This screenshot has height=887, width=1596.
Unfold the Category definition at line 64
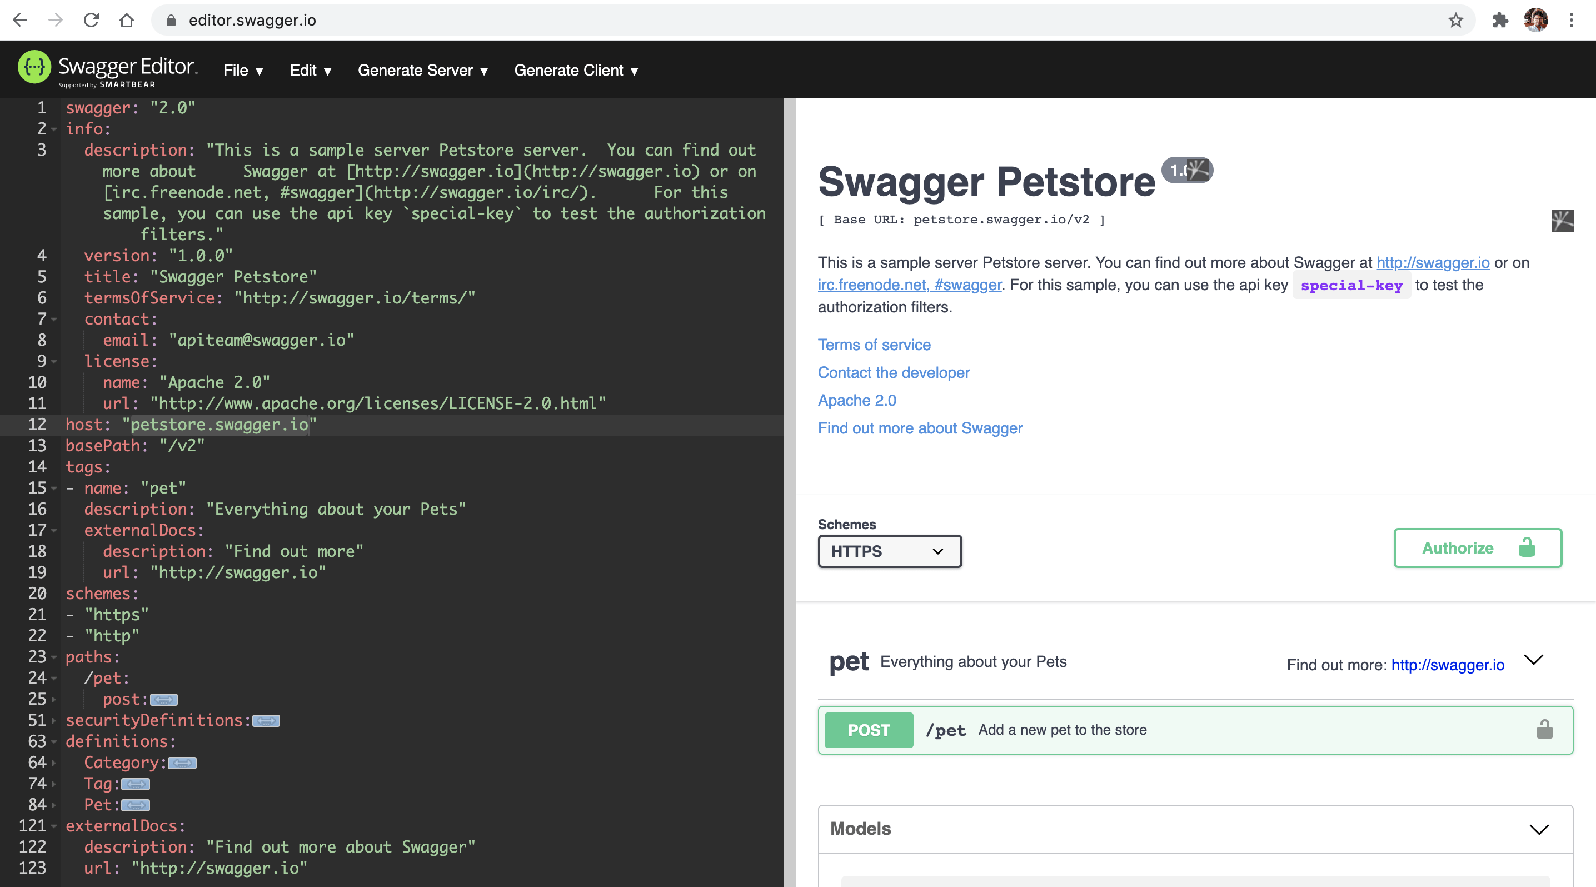point(54,763)
